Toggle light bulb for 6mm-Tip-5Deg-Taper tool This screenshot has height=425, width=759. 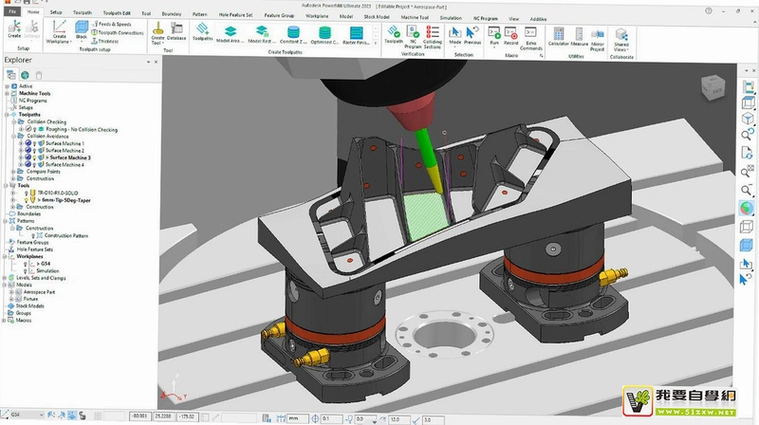click(27, 200)
